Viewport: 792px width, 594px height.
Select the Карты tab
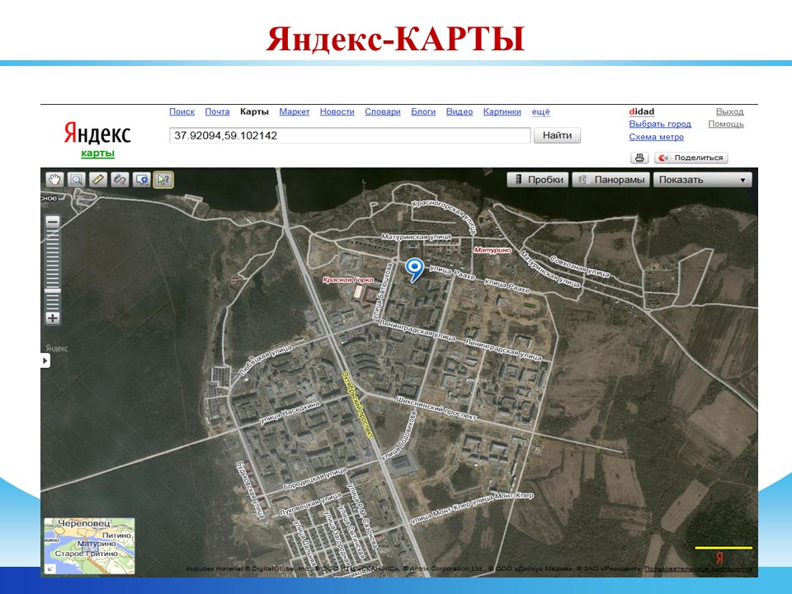[254, 111]
